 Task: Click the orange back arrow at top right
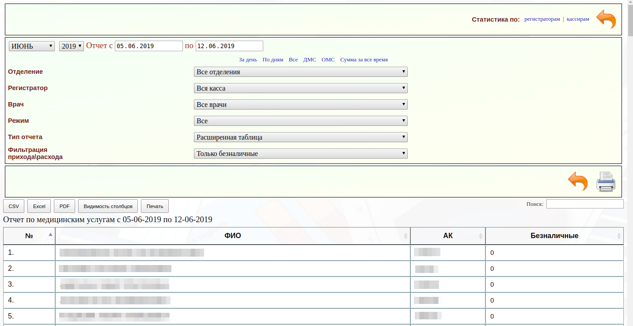pyautogui.click(x=606, y=19)
